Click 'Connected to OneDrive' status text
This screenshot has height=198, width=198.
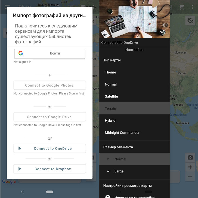(x=119, y=42)
